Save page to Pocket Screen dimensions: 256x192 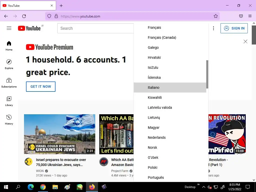click(241, 16)
